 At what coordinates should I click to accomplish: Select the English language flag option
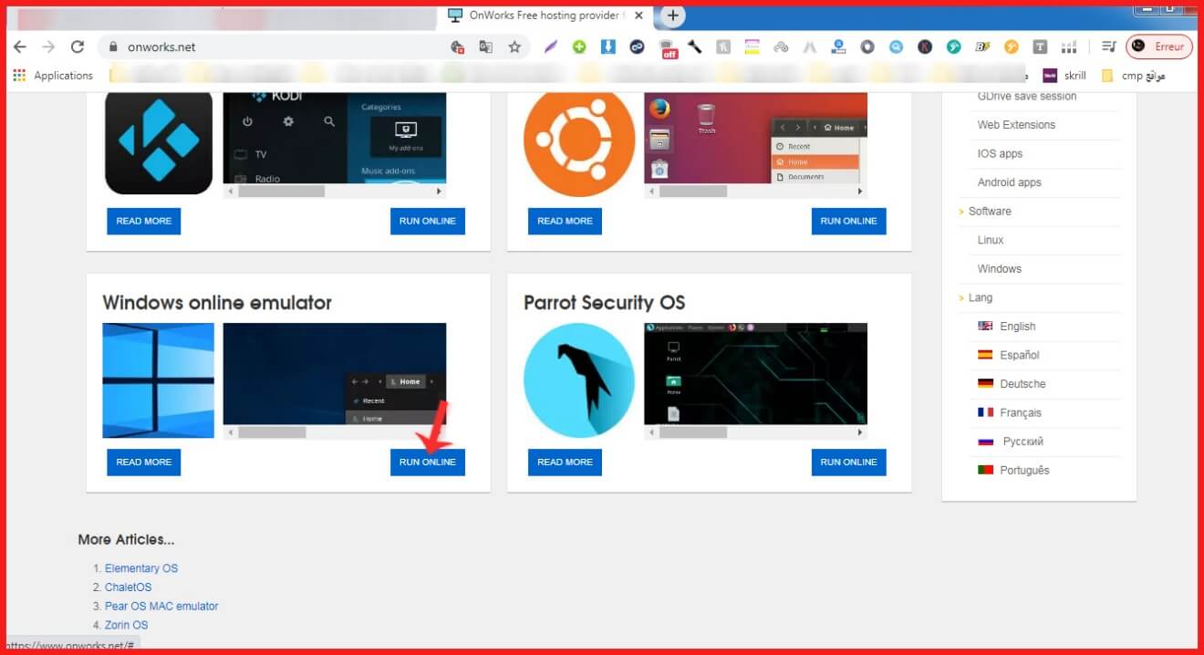click(1017, 327)
